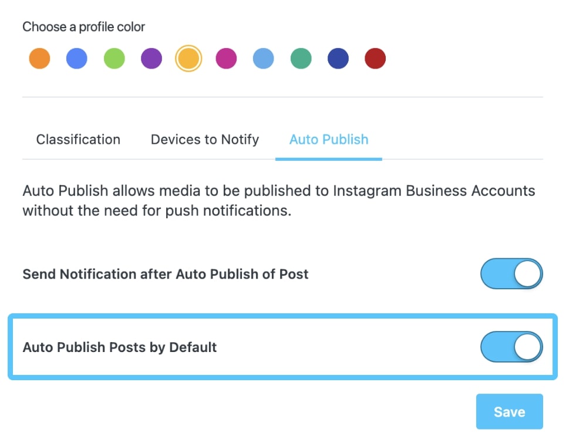The height and width of the screenshot is (433, 566).
Task: Open the Devices to Notify tab
Action: (x=205, y=140)
